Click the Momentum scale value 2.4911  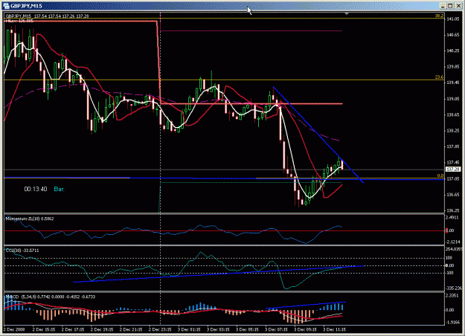click(x=453, y=218)
